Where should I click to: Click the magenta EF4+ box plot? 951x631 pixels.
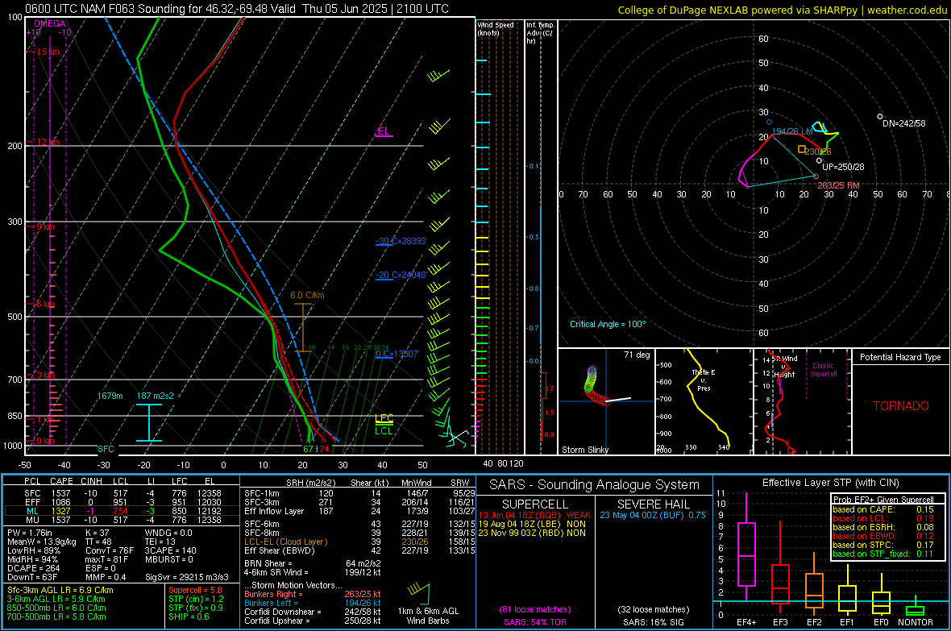click(746, 547)
